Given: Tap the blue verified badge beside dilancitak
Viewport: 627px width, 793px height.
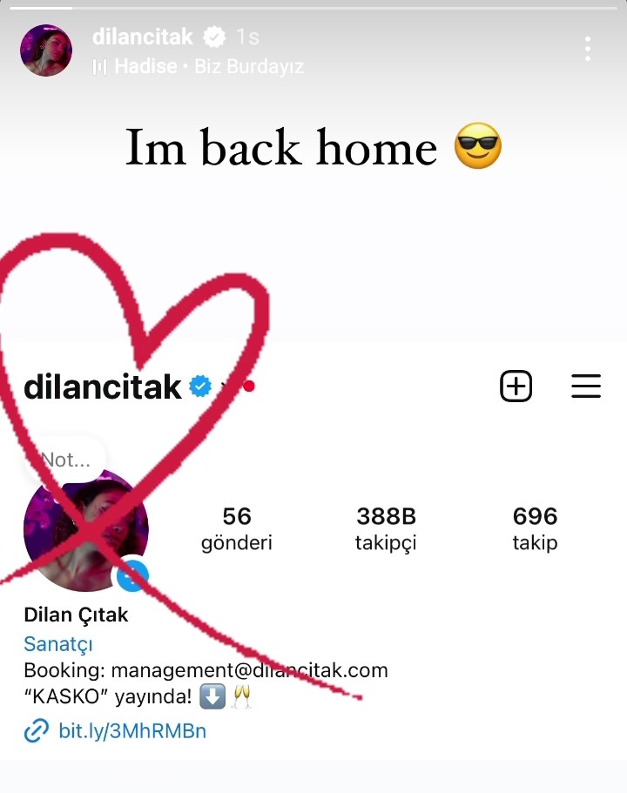Looking at the screenshot, I should tap(200, 386).
